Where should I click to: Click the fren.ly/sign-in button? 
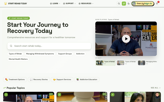coord(143,4)
